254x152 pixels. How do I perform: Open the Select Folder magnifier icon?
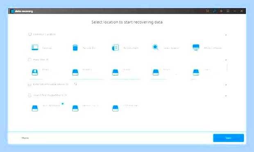click(155, 47)
